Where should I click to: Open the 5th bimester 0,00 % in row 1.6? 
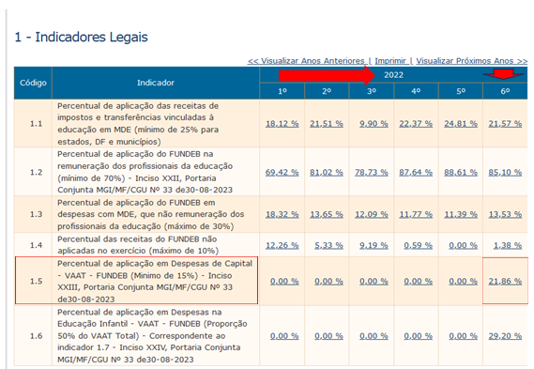click(463, 336)
